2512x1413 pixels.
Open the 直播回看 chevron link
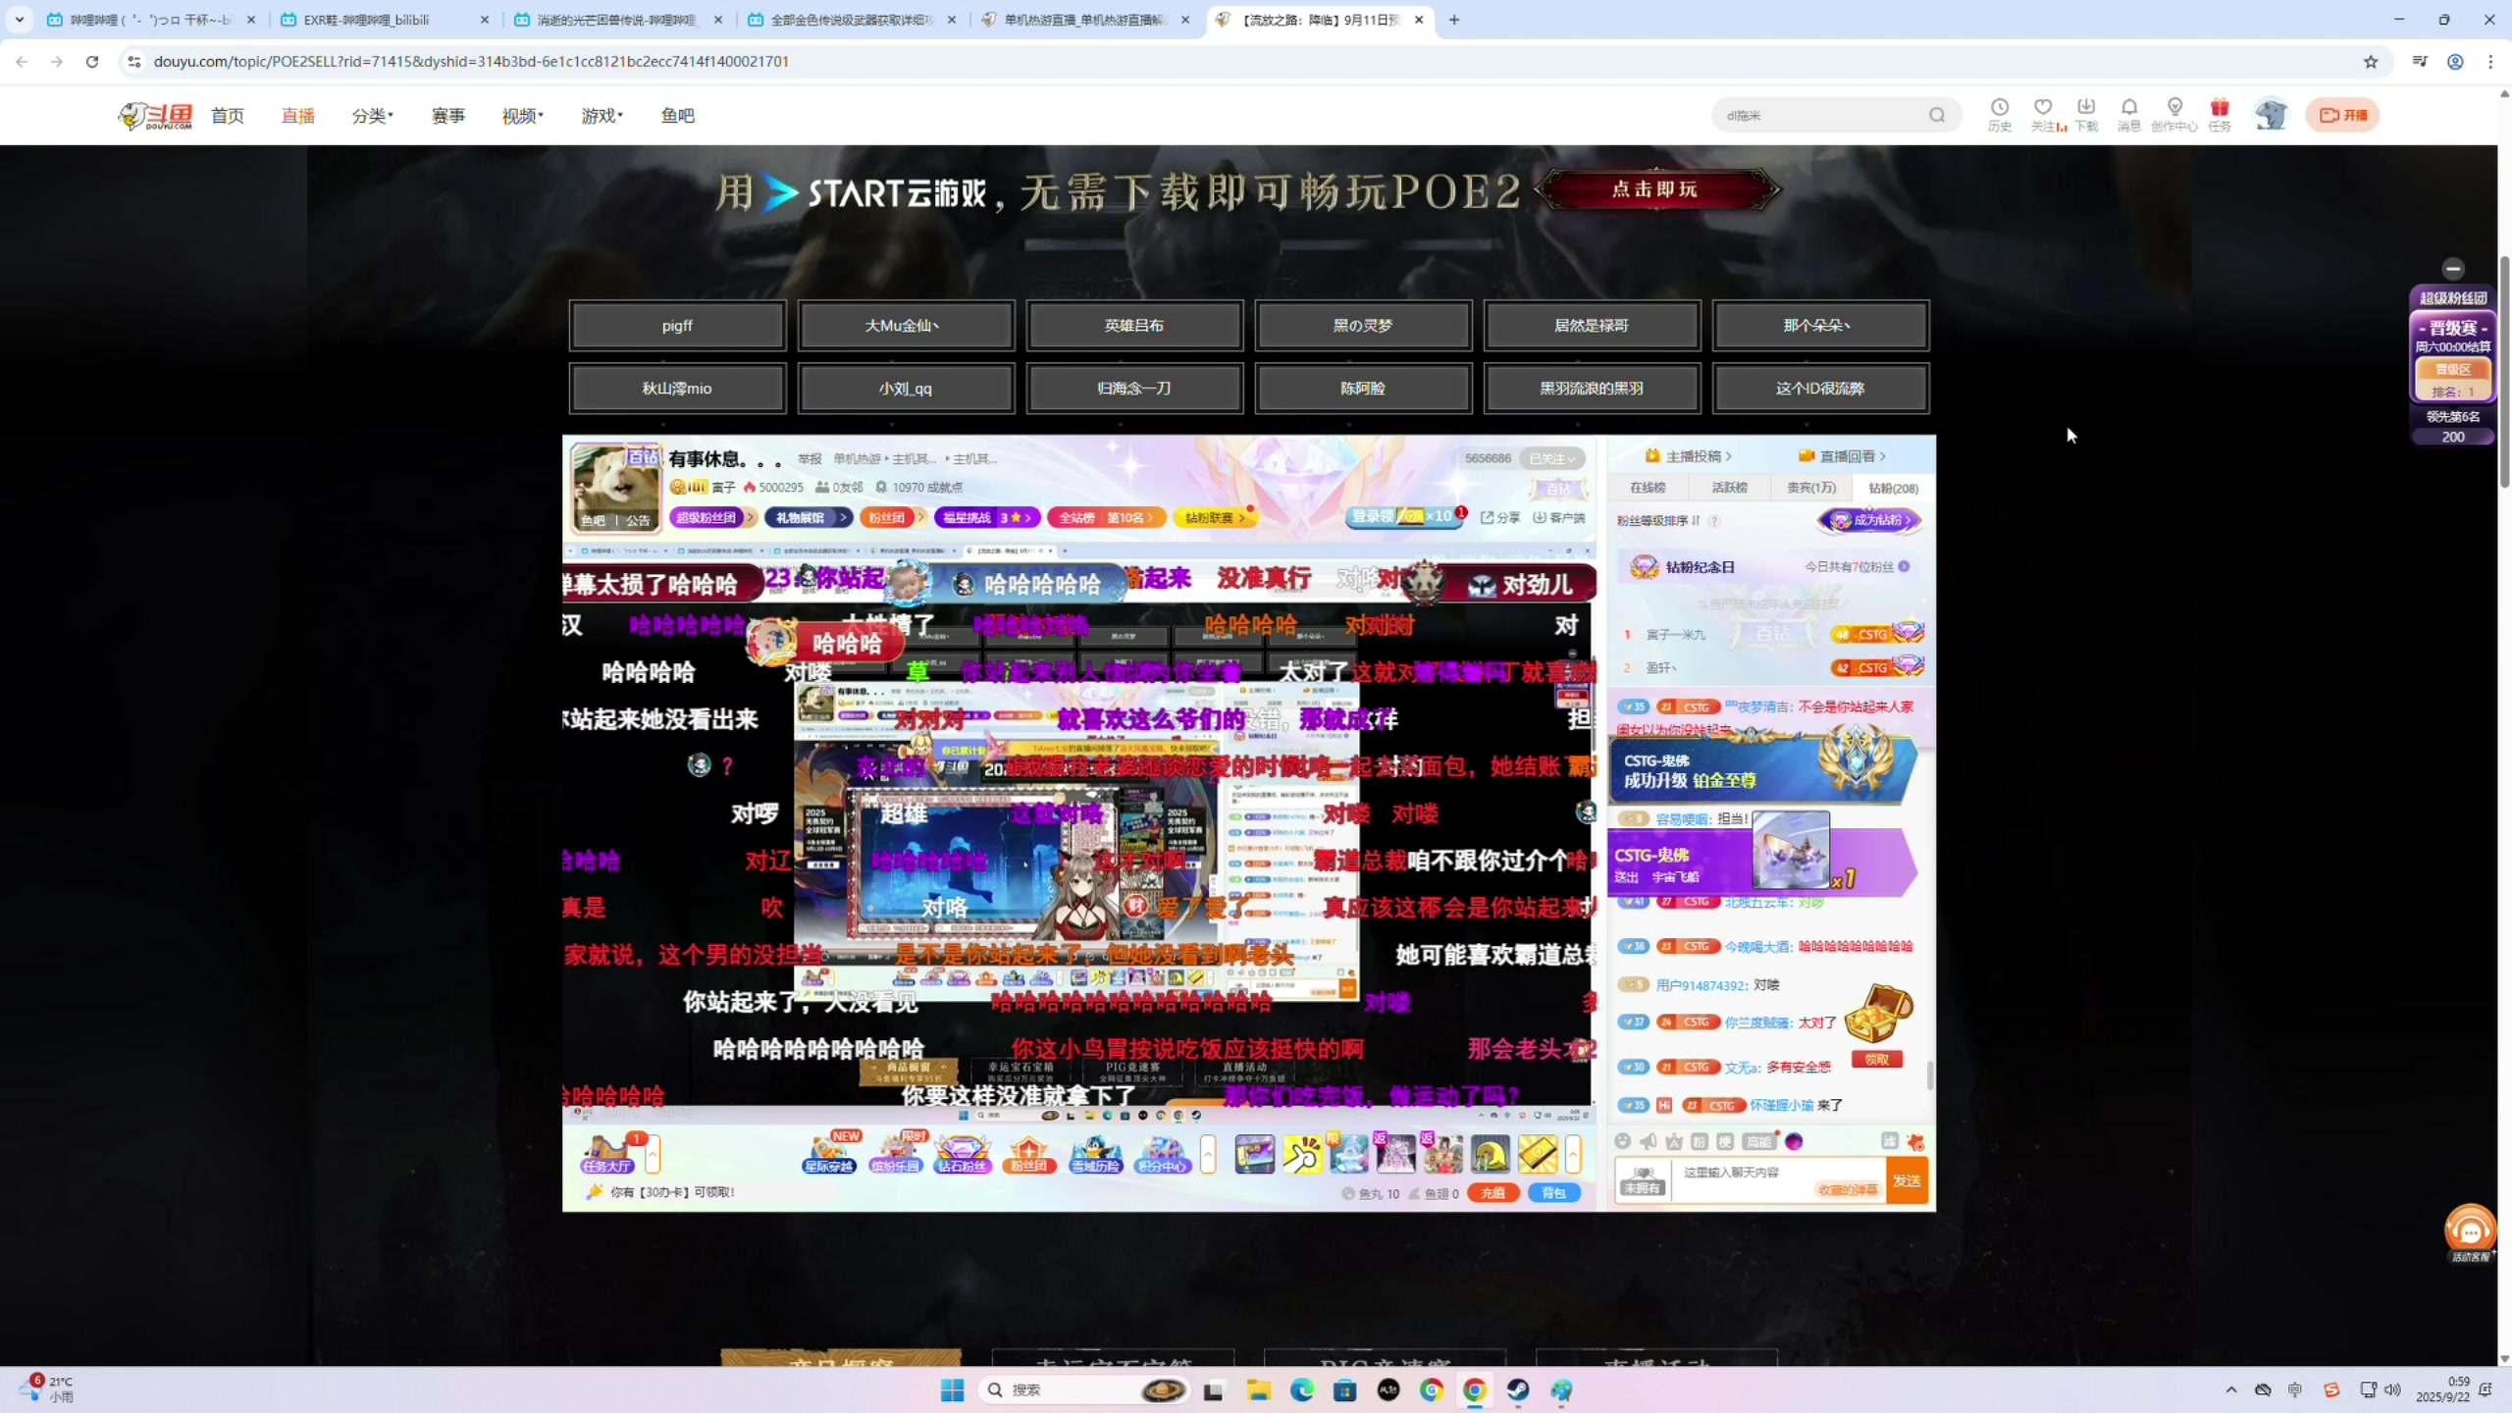[x=1842, y=456]
